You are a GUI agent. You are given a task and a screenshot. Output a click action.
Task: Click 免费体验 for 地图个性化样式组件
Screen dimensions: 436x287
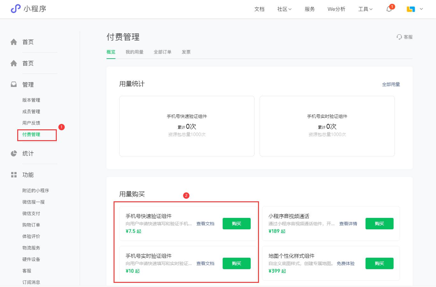[345, 263]
